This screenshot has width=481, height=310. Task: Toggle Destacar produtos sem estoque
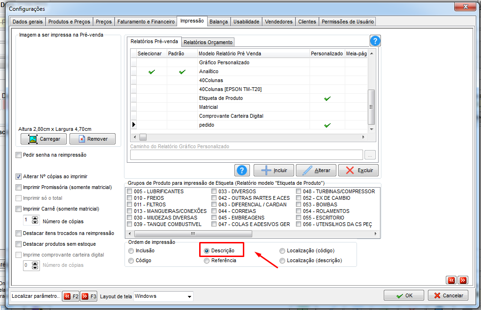(x=19, y=244)
